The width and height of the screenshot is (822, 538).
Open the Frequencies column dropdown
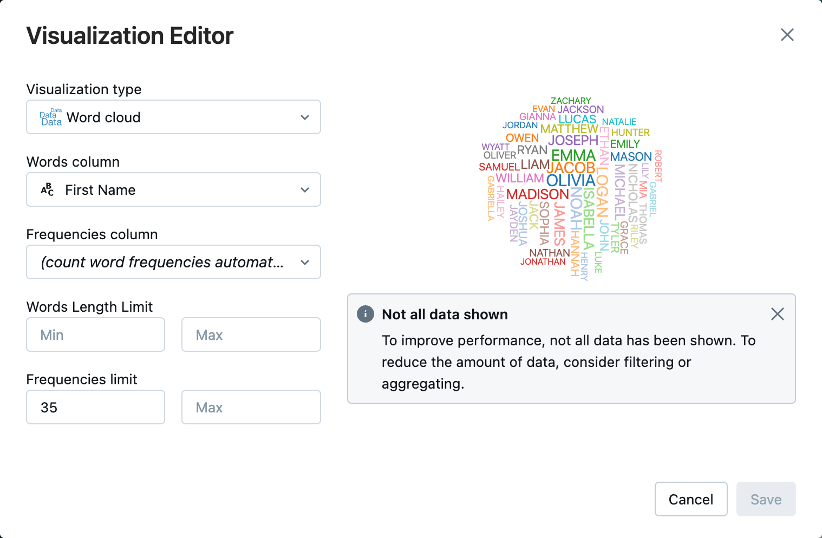173,263
